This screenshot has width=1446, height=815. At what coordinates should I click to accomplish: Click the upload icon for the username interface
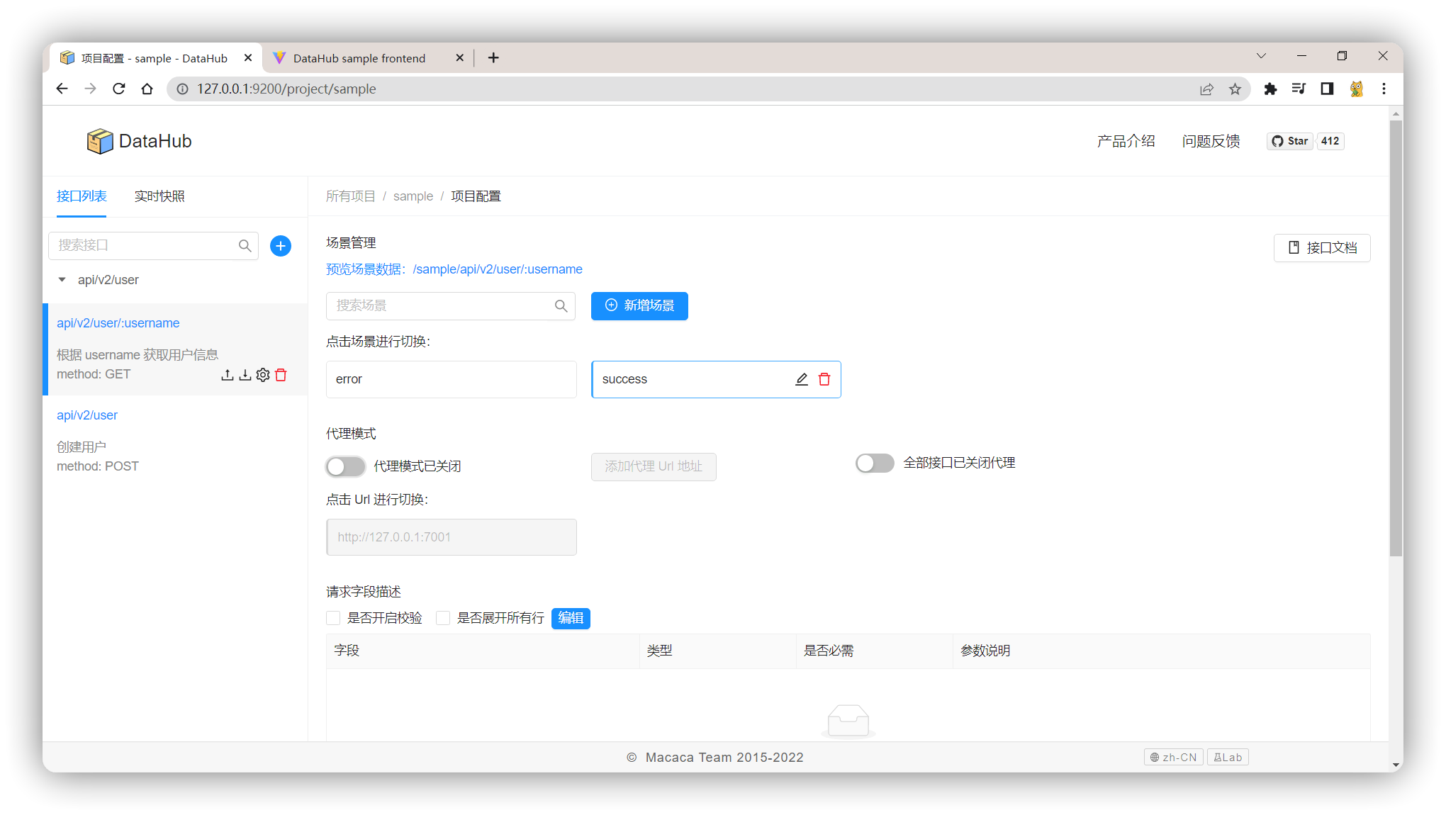click(227, 375)
